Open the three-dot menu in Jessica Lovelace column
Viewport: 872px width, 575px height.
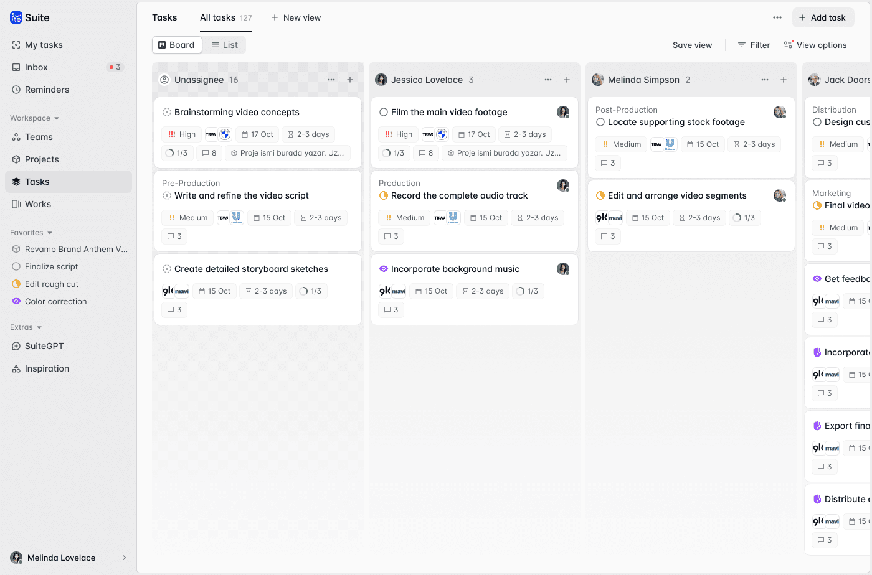(x=548, y=80)
